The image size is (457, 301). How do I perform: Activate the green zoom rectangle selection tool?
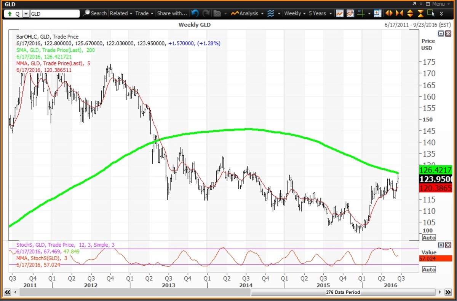[431, 13]
